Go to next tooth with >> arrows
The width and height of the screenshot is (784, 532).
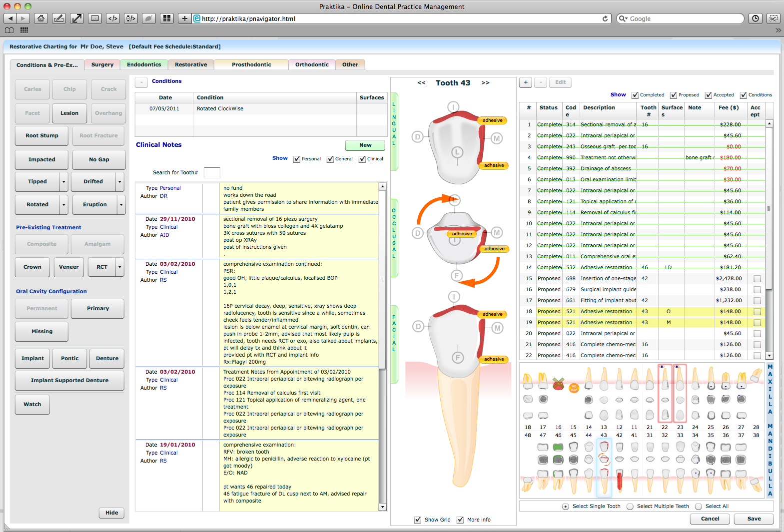point(485,83)
